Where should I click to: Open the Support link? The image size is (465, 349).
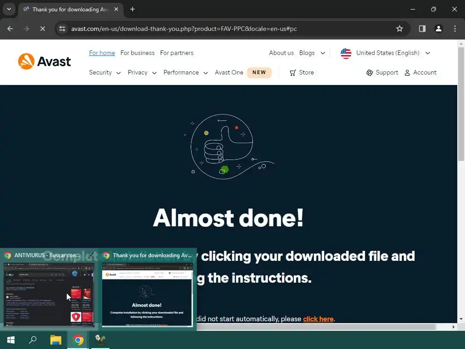pyautogui.click(x=387, y=72)
